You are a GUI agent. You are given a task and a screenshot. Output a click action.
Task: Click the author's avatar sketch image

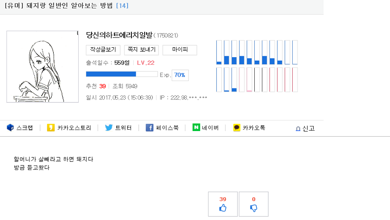[43, 66]
